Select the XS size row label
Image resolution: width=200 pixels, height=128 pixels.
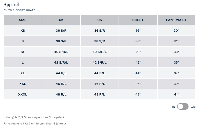click(x=23, y=31)
